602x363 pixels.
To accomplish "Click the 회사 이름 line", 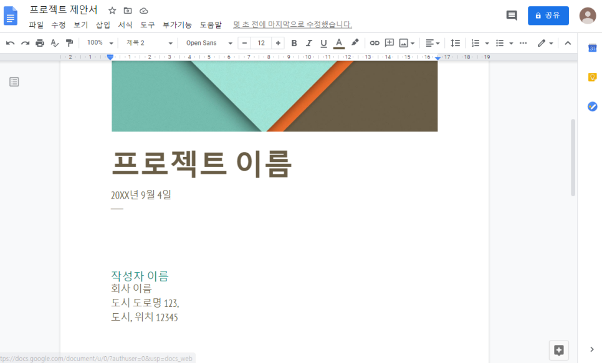I will [131, 288].
